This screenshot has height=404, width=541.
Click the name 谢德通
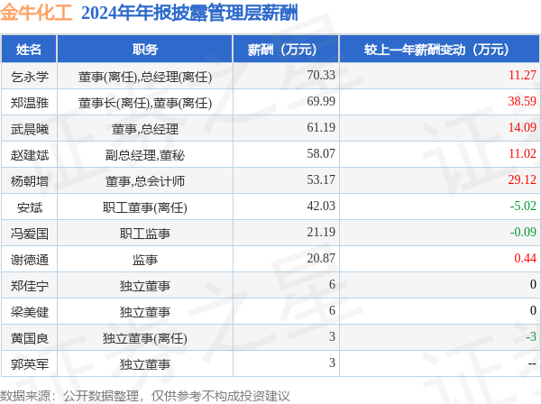click(30, 260)
